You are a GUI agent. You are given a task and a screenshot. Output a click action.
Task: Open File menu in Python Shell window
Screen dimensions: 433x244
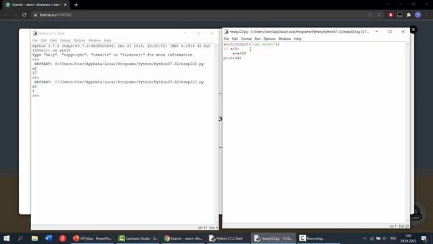35,41
